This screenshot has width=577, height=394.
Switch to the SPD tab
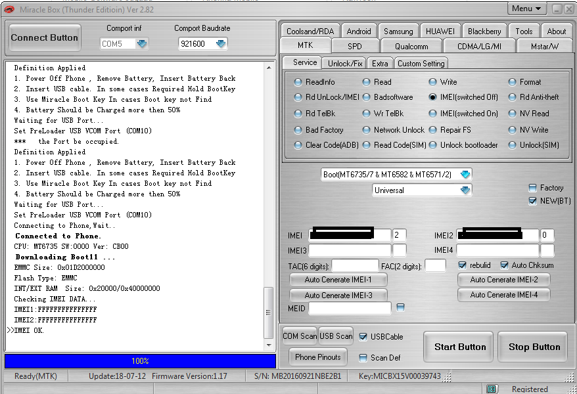355,47
